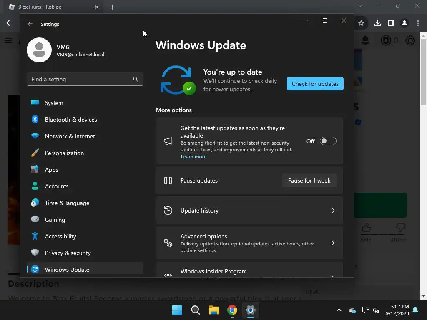Click the Gaming controller icon
Viewport: 427px width, 320px height.
coord(35,219)
